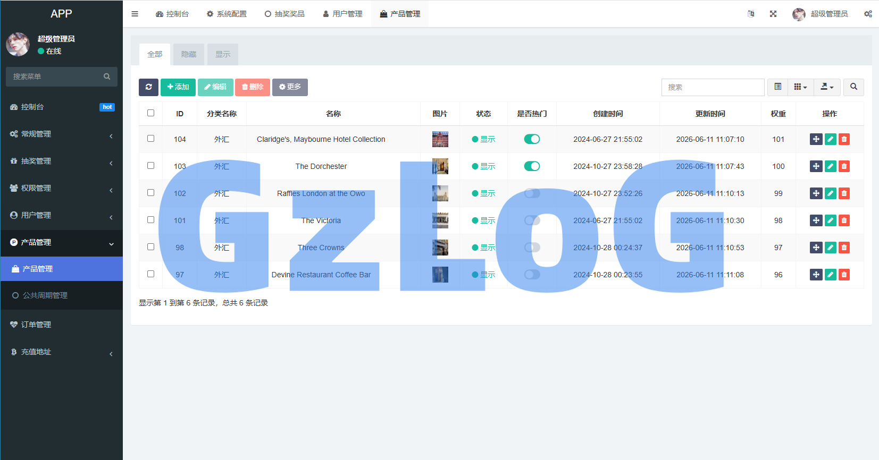Viewport: 879px width, 460px height.
Task: Open the 系统配置 top navigation tab
Action: click(227, 14)
